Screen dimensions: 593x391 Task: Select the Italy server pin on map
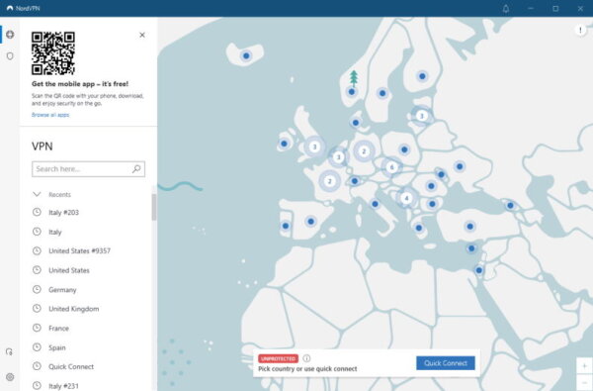pos(375,204)
